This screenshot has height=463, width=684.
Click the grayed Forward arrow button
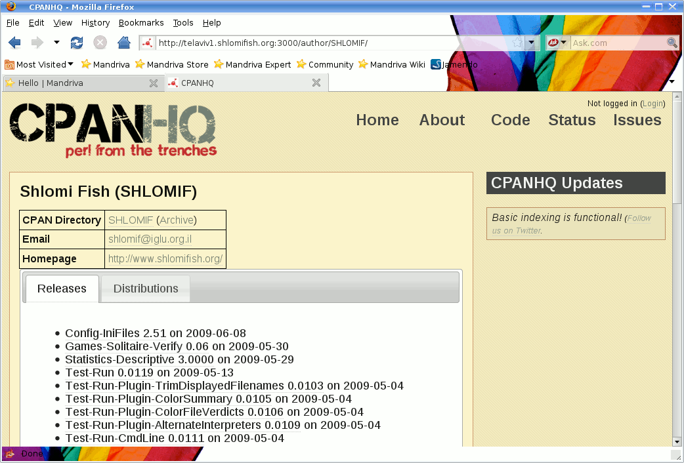(x=37, y=43)
